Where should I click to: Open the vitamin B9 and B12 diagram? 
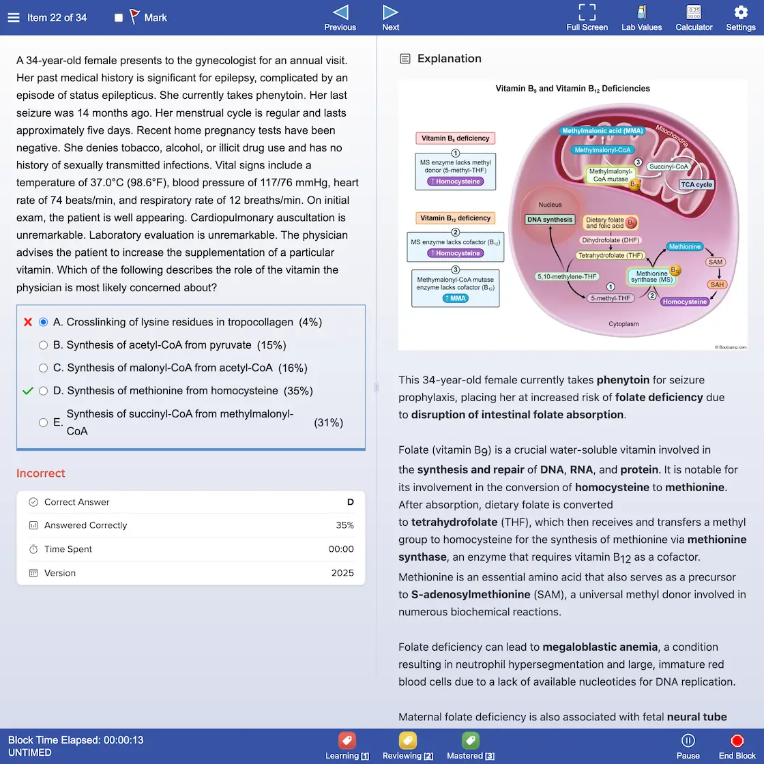tap(572, 215)
